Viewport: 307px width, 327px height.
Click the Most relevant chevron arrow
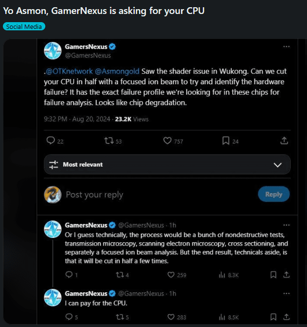point(278,165)
